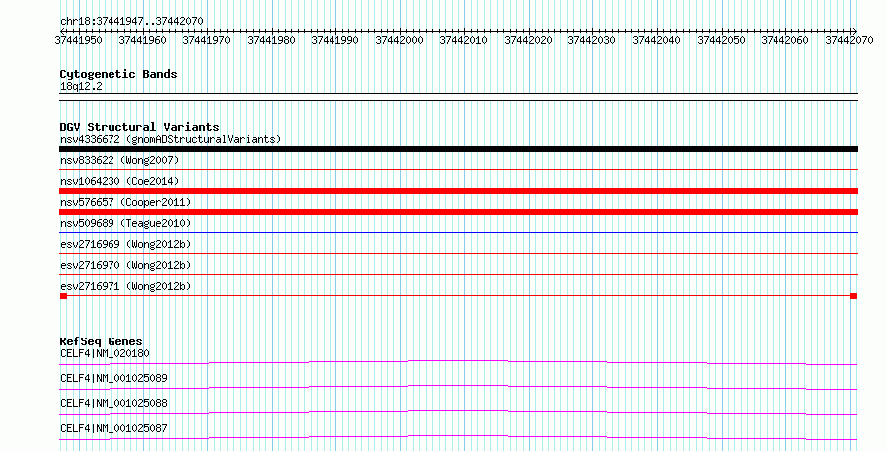Viewport: 886px width, 451px height.
Task: Click ruler position 37441980
Action: [271, 40]
